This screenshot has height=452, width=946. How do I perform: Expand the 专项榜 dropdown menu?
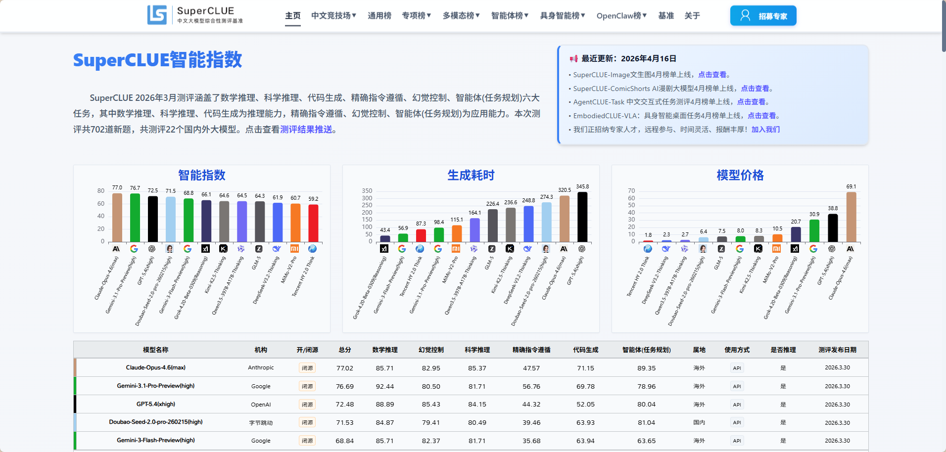tap(417, 16)
